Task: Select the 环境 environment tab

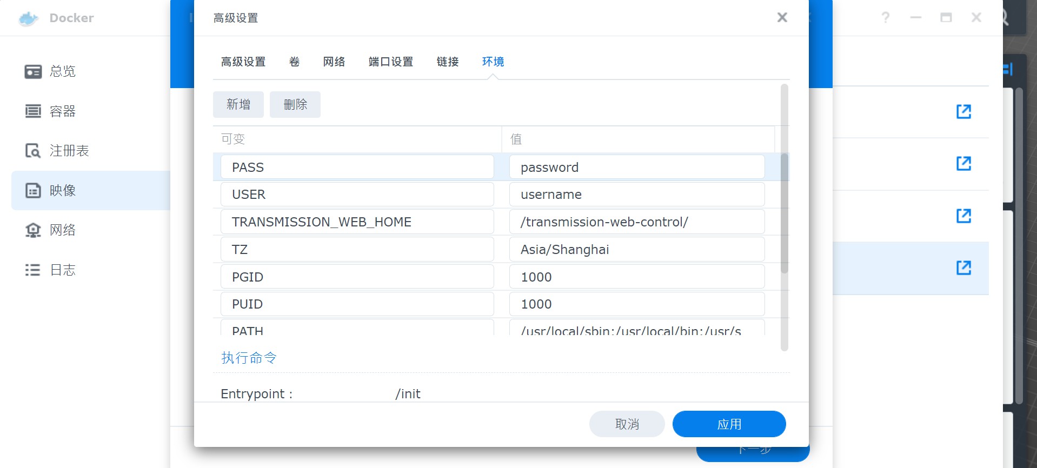Action: coord(493,62)
